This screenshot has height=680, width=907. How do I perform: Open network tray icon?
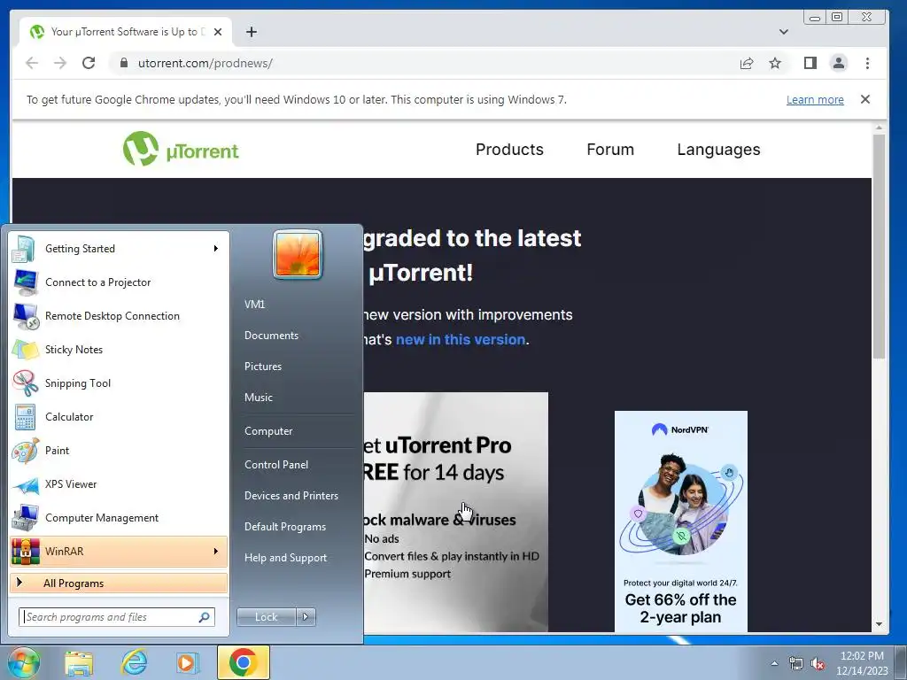click(796, 664)
